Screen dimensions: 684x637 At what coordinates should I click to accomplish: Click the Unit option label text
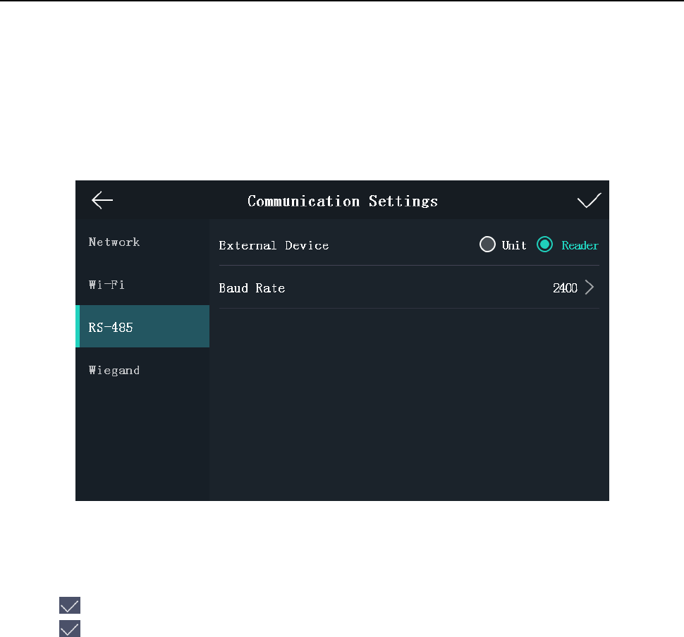514,246
